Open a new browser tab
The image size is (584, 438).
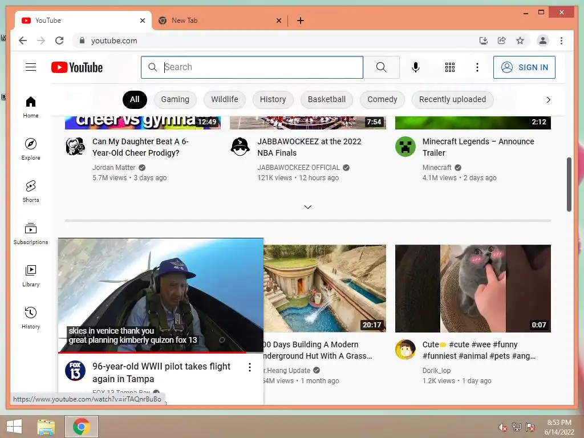301,21
